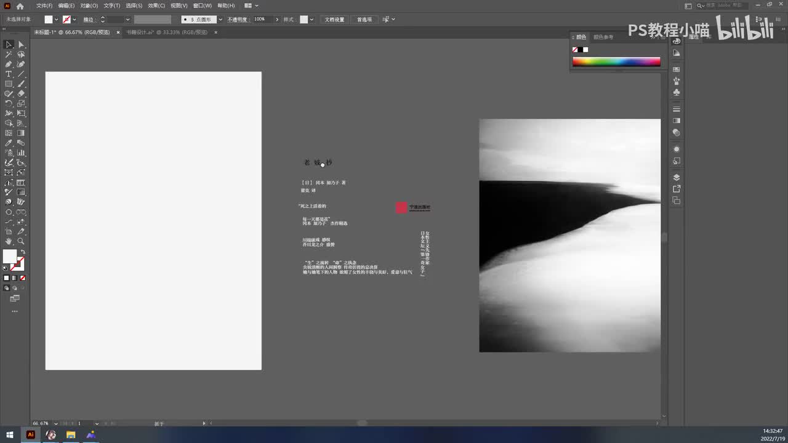Select the Column Graph tool
Screen dimensions: 788x443
tap(21, 153)
